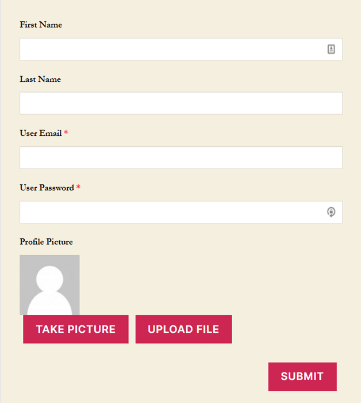The image size is (361, 403).
Task: Focus the Last Name text field
Action: pos(181,103)
